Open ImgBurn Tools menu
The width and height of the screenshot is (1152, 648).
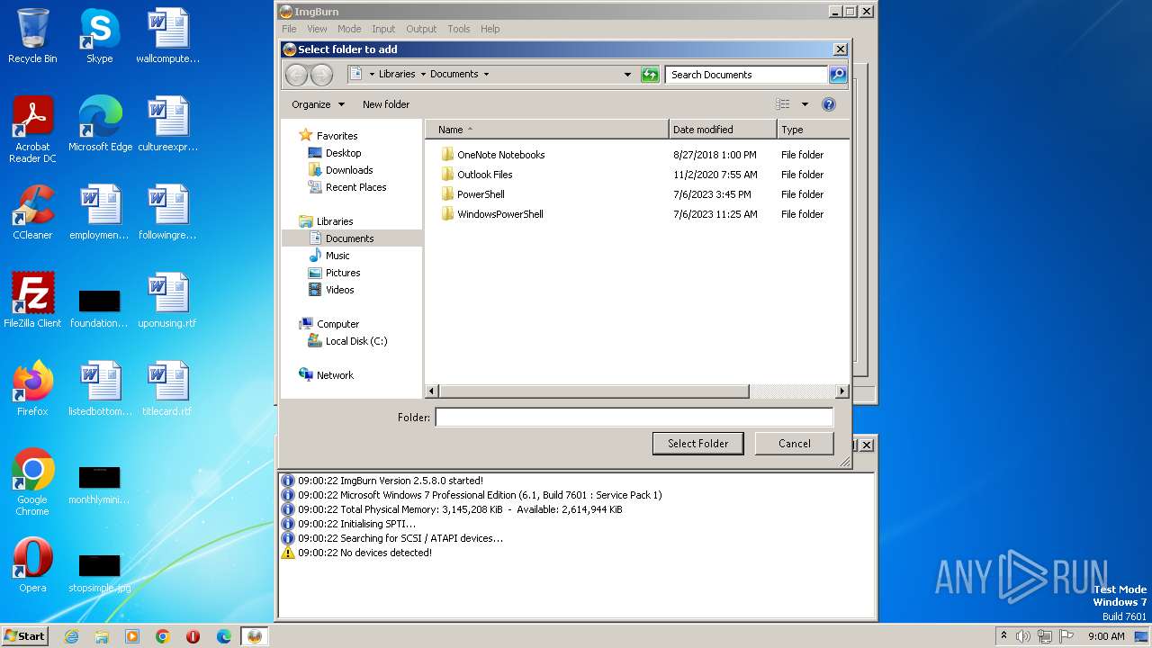click(x=459, y=29)
